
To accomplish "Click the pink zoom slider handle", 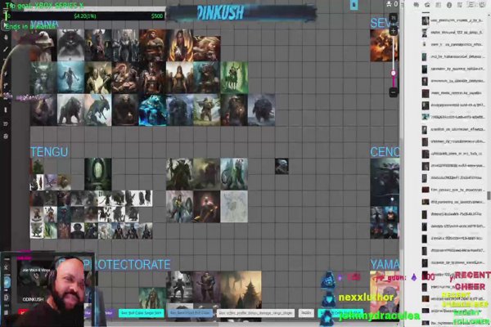I will pos(394,74).
